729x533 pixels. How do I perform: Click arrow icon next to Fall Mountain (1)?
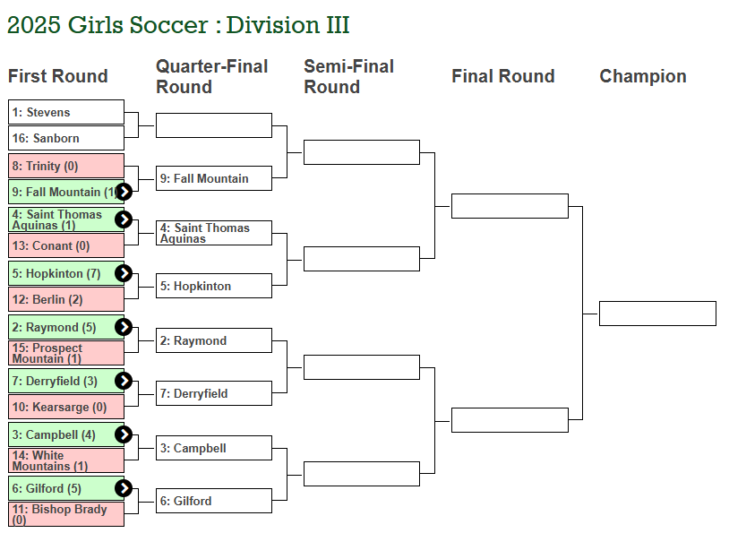point(124,192)
